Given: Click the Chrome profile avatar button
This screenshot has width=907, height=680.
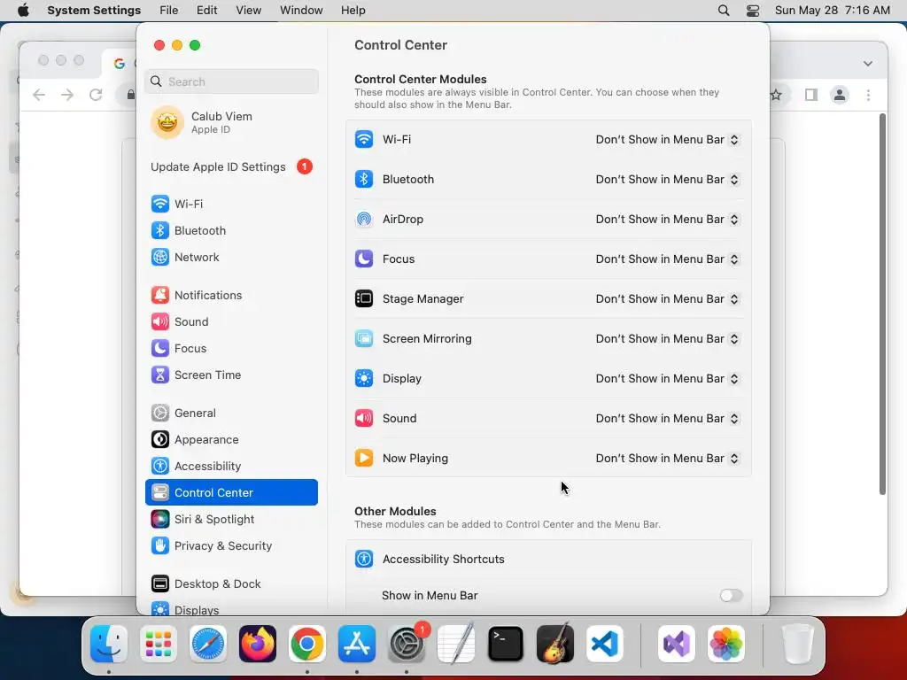Looking at the screenshot, I should [840, 95].
